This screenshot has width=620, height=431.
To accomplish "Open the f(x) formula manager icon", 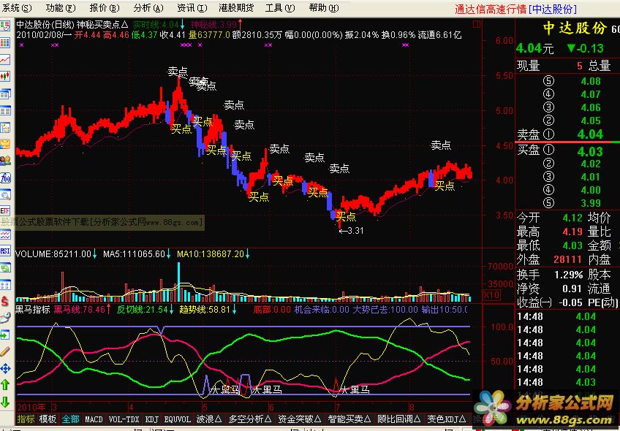I will [x=5, y=178].
